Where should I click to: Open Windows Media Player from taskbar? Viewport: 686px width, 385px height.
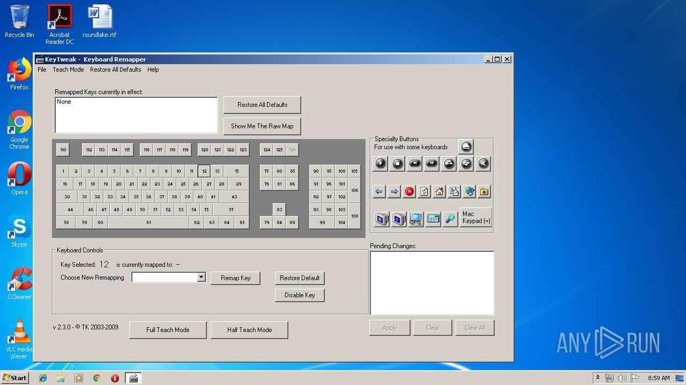click(79, 378)
